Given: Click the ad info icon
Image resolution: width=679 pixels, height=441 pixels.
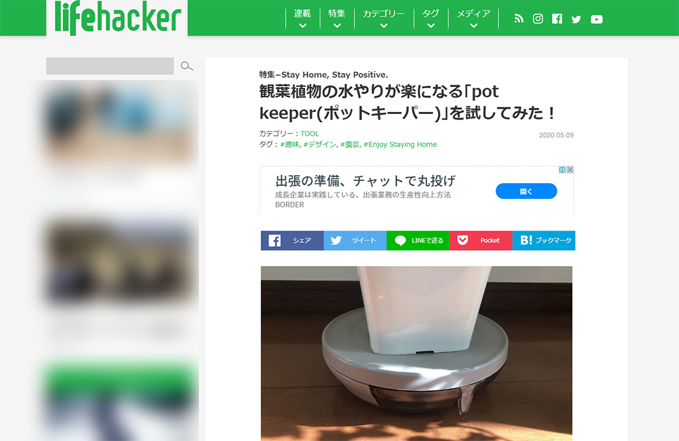Looking at the screenshot, I should [562, 170].
